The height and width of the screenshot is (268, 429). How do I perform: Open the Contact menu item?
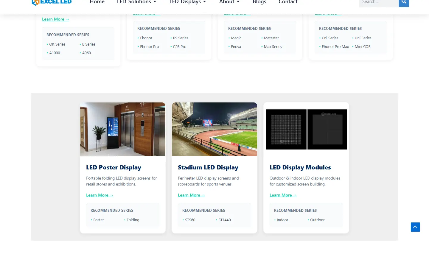[x=288, y=2]
